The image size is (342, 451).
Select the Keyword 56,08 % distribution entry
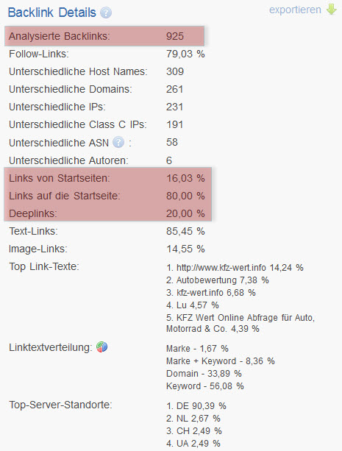point(205,386)
